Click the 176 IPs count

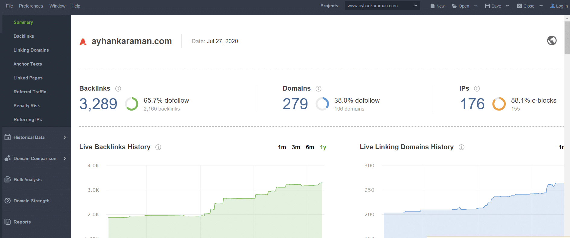[472, 104]
